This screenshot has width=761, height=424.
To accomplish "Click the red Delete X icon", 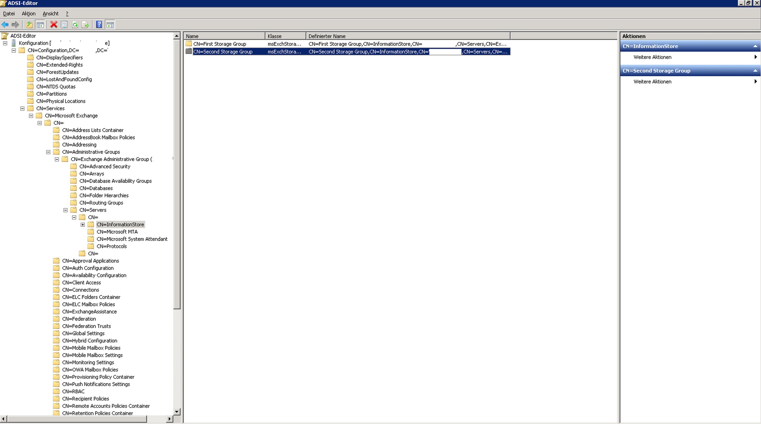I will 54,25.
